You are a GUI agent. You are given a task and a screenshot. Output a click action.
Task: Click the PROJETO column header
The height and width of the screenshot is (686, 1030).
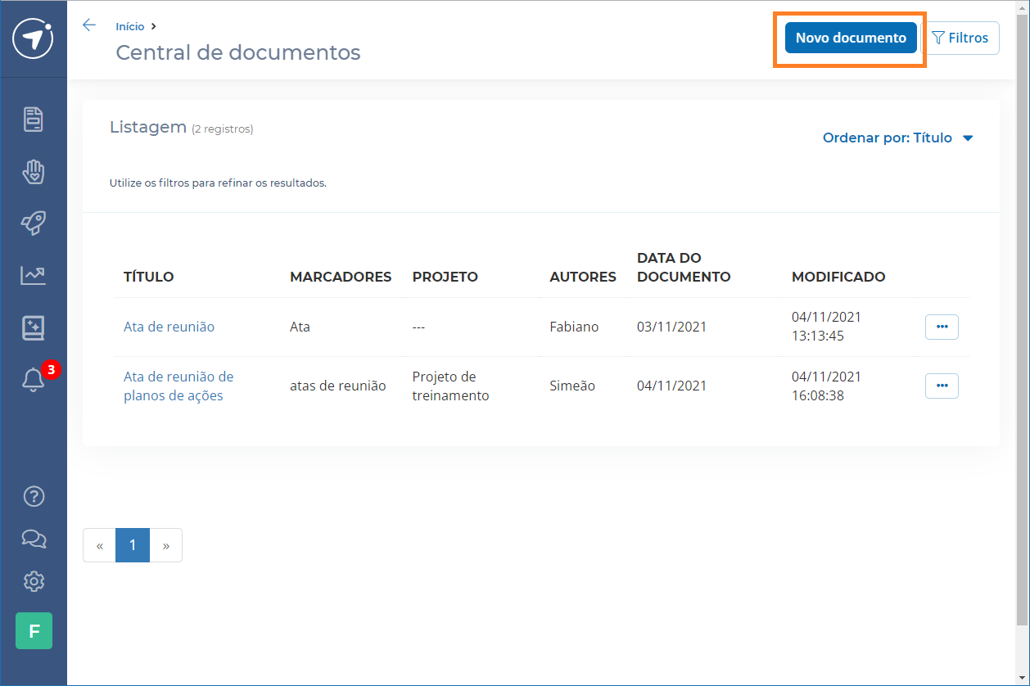pyautogui.click(x=445, y=277)
